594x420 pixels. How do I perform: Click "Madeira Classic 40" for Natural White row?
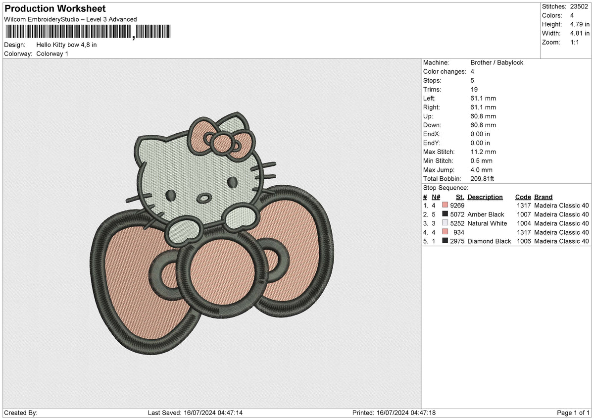[561, 223]
